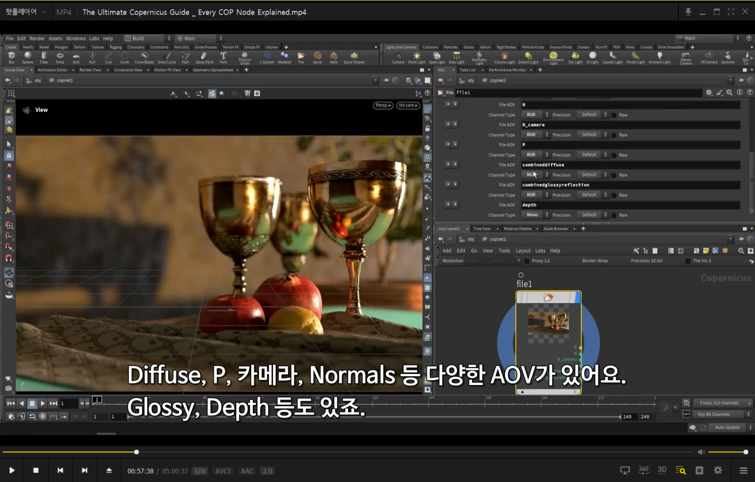Open the Build desktop dropdown

coord(148,38)
